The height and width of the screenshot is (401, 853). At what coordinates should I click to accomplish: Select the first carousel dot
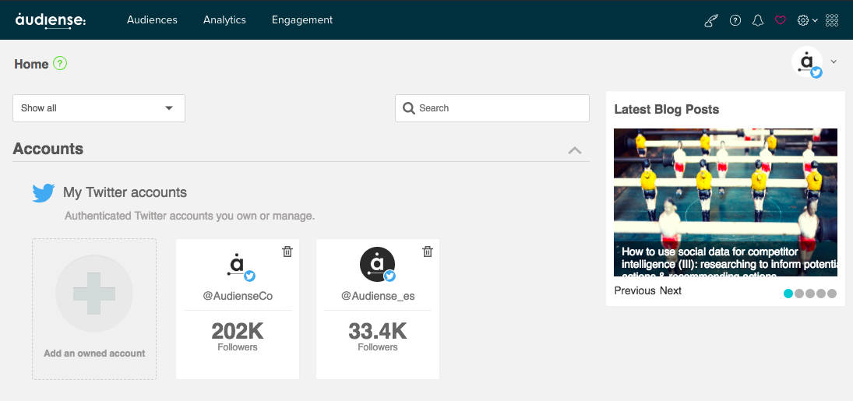[788, 294]
